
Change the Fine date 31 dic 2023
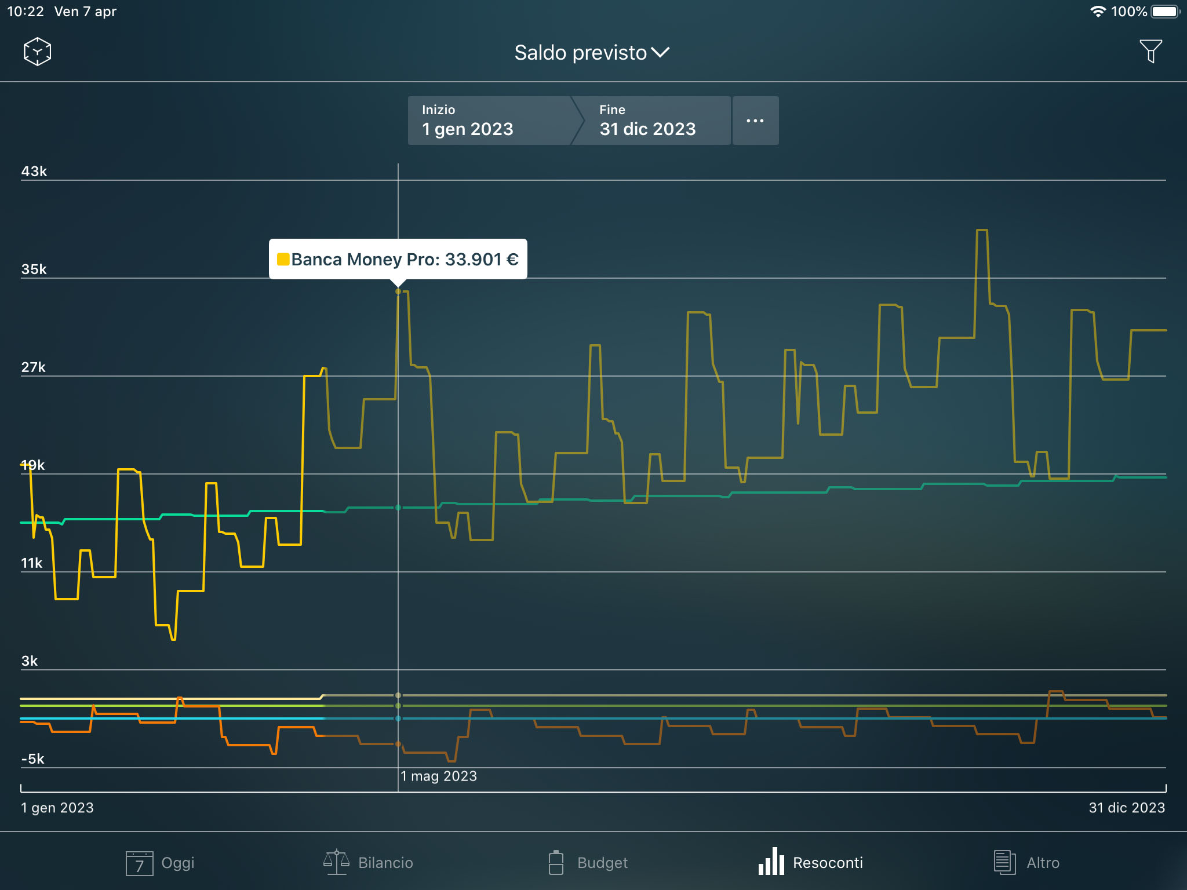click(647, 121)
